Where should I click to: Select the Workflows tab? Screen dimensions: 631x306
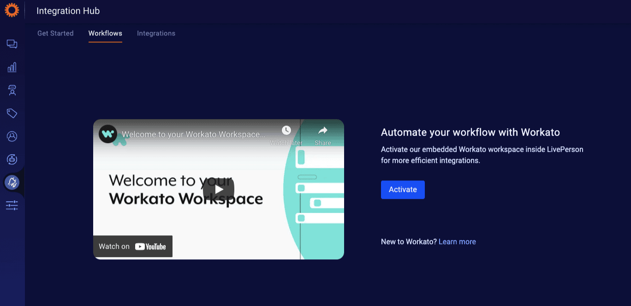105,33
